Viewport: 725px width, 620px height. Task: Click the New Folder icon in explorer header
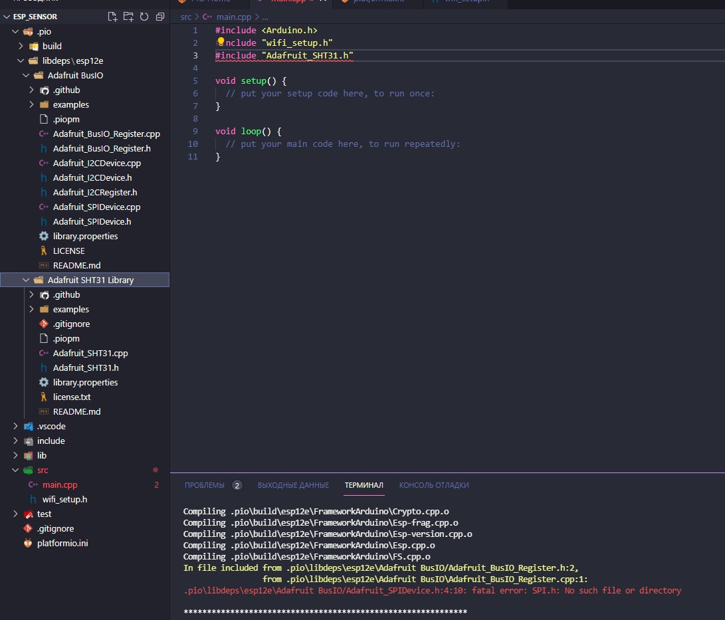128,17
